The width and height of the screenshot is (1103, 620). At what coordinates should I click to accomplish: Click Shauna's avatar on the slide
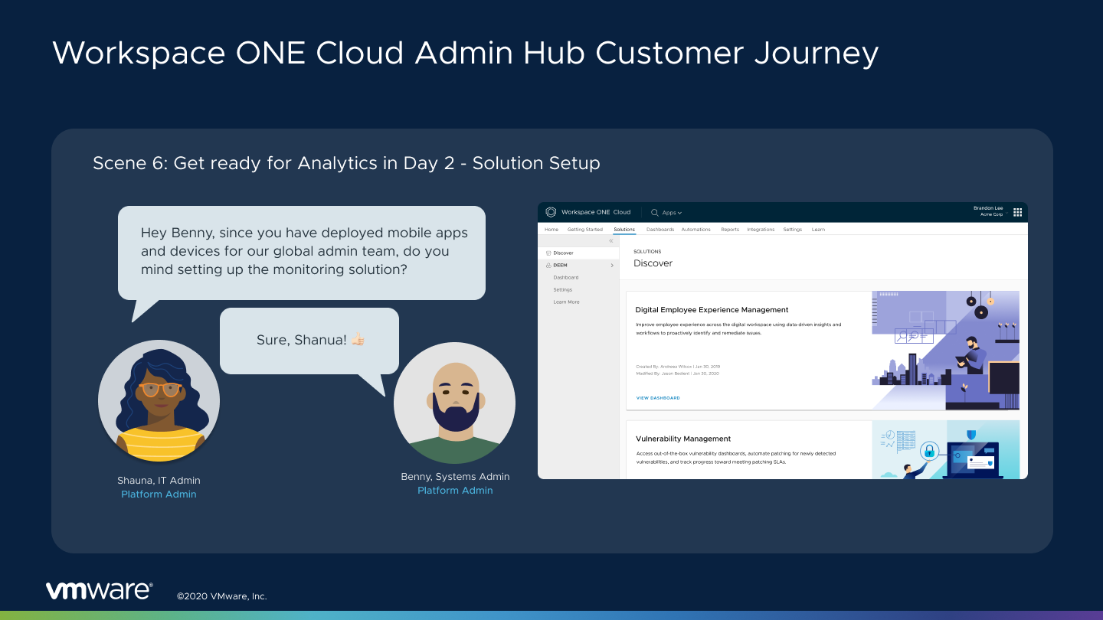(159, 401)
